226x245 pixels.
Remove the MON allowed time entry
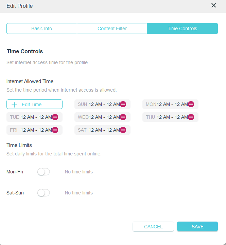pyautogui.click(x=191, y=104)
